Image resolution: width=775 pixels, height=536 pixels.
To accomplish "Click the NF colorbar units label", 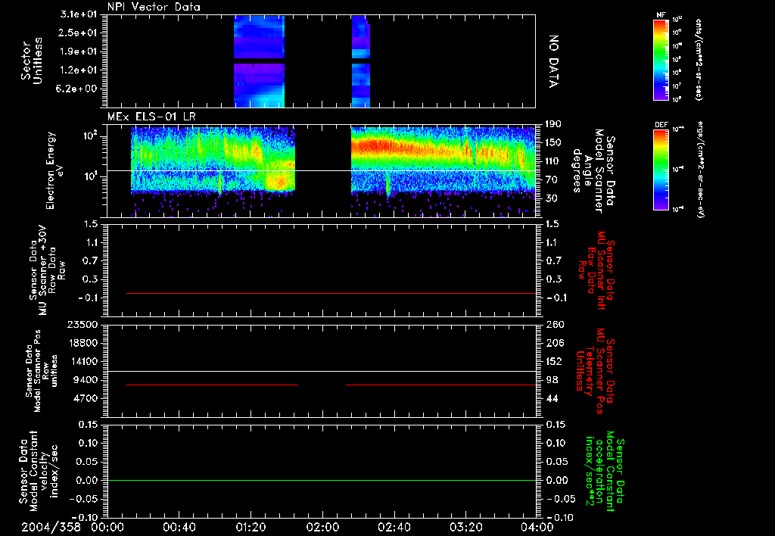I will click(699, 60).
